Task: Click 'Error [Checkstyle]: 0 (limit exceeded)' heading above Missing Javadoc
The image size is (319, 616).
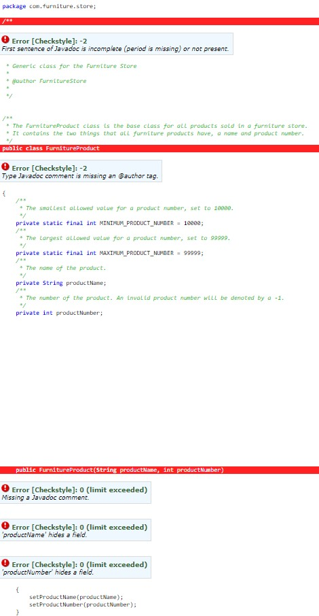Action: point(79,490)
